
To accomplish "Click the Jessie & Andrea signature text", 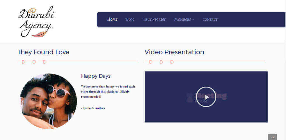I will point(93,108).
